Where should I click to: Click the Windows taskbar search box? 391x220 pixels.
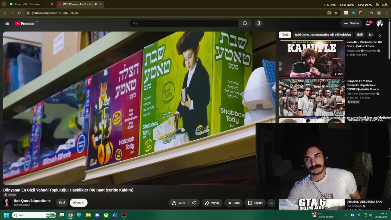click(34, 215)
